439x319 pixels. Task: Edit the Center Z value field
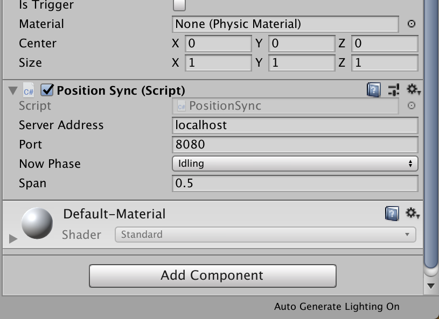[385, 44]
